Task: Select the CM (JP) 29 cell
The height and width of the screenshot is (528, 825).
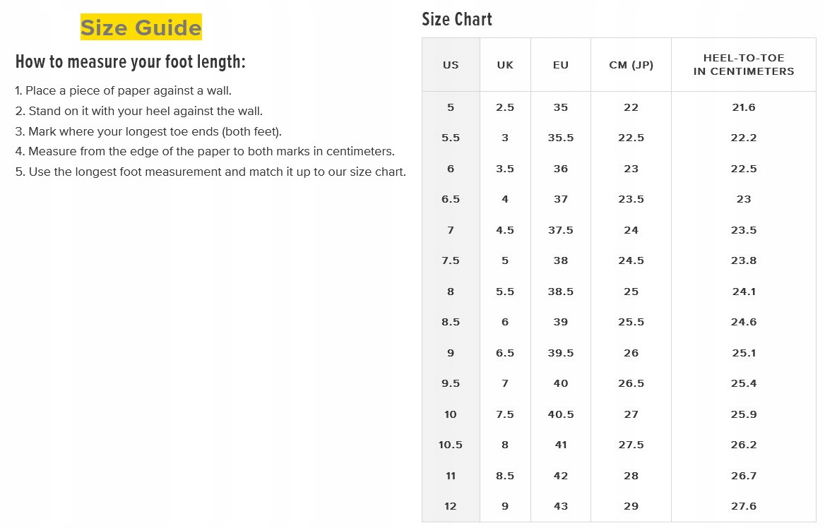Action: point(631,506)
